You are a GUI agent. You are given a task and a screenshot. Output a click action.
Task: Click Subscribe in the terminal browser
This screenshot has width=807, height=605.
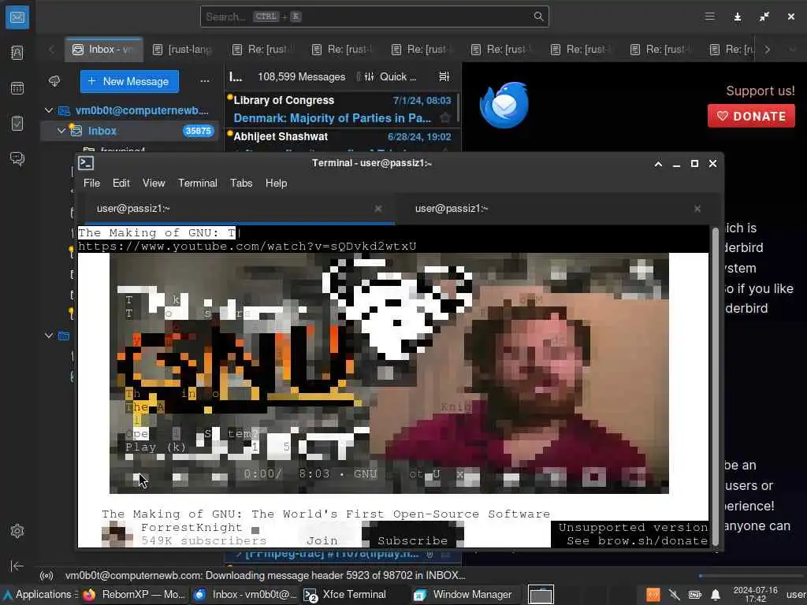coord(412,540)
